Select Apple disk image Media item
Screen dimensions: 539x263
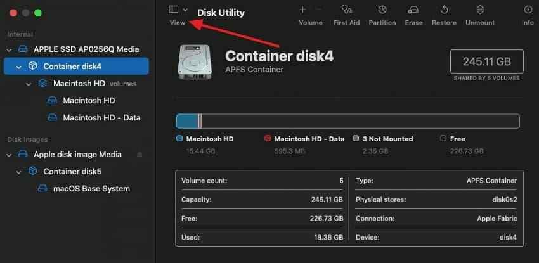click(77, 154)
